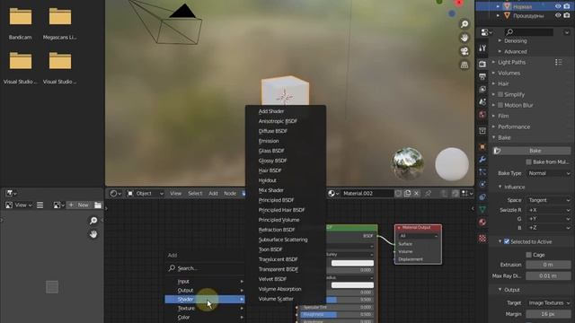Screen dimensions: 575x323
Task: Open the Object Data green triangle tab
Action: (x=482, y=209)
